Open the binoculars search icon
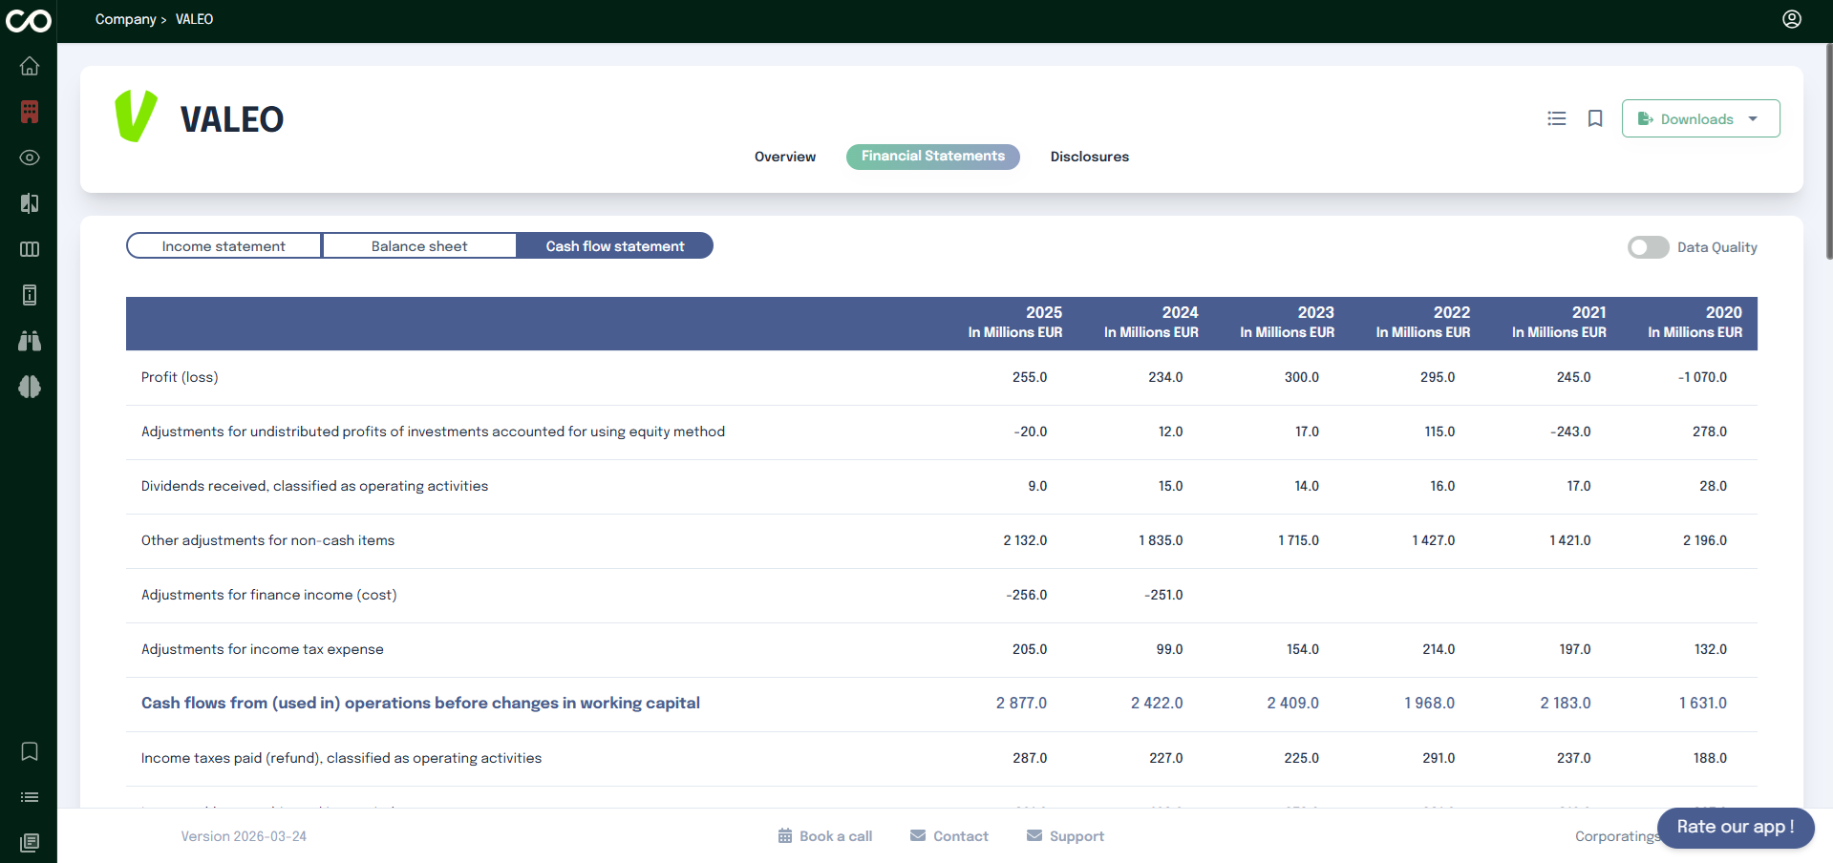The image size is (1833, 863). [x=30, y=341]
